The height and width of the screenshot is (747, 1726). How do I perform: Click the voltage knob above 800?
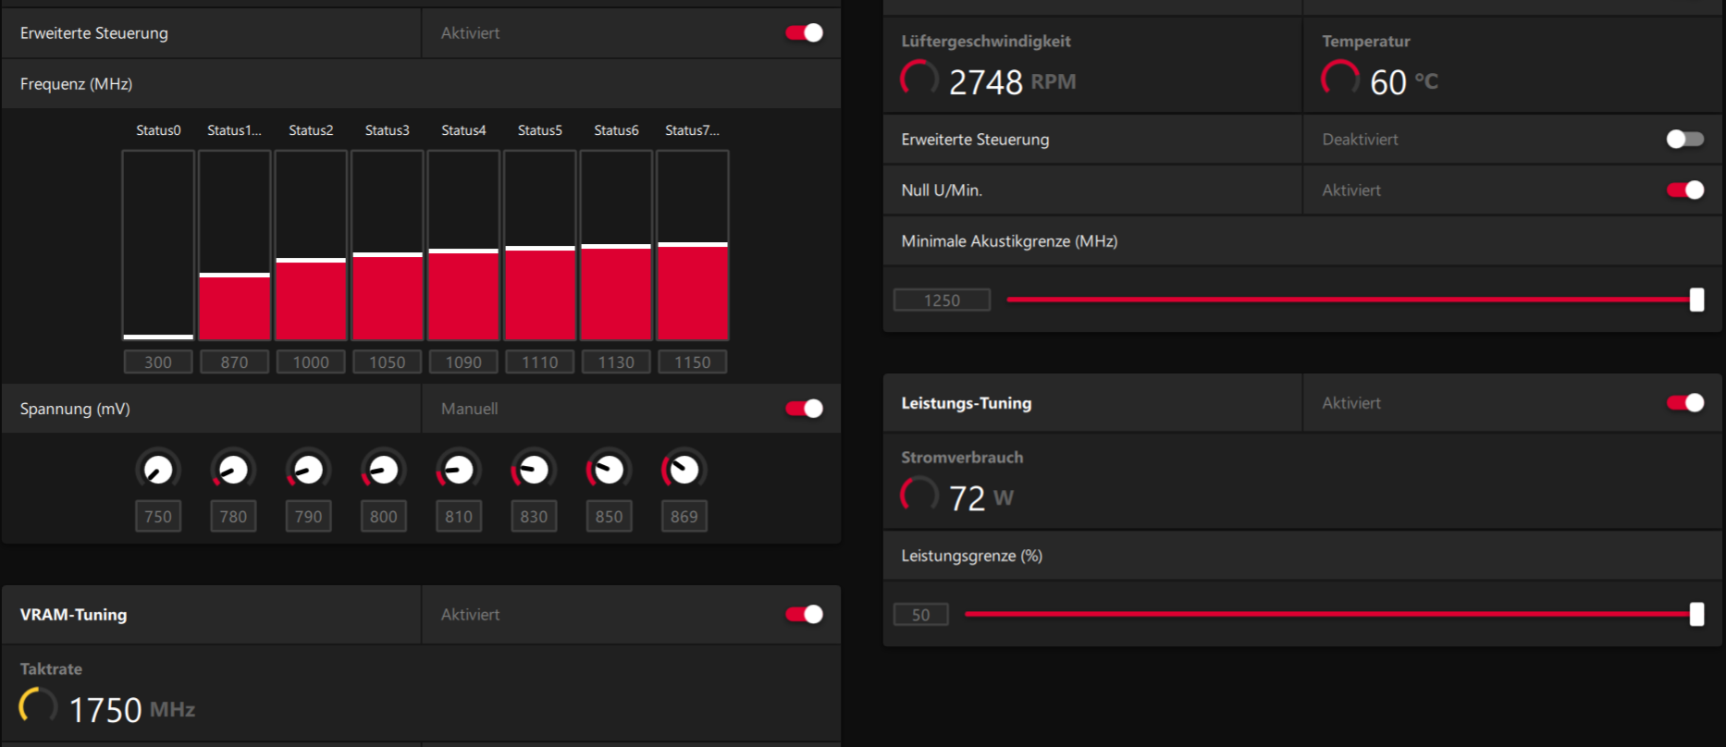(383, 470)
